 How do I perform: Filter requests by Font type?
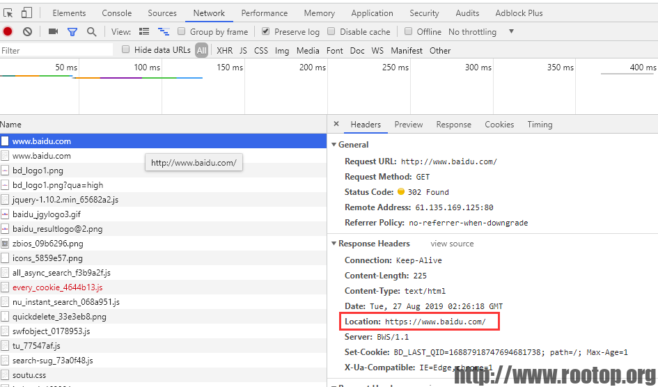coord(334,50)
